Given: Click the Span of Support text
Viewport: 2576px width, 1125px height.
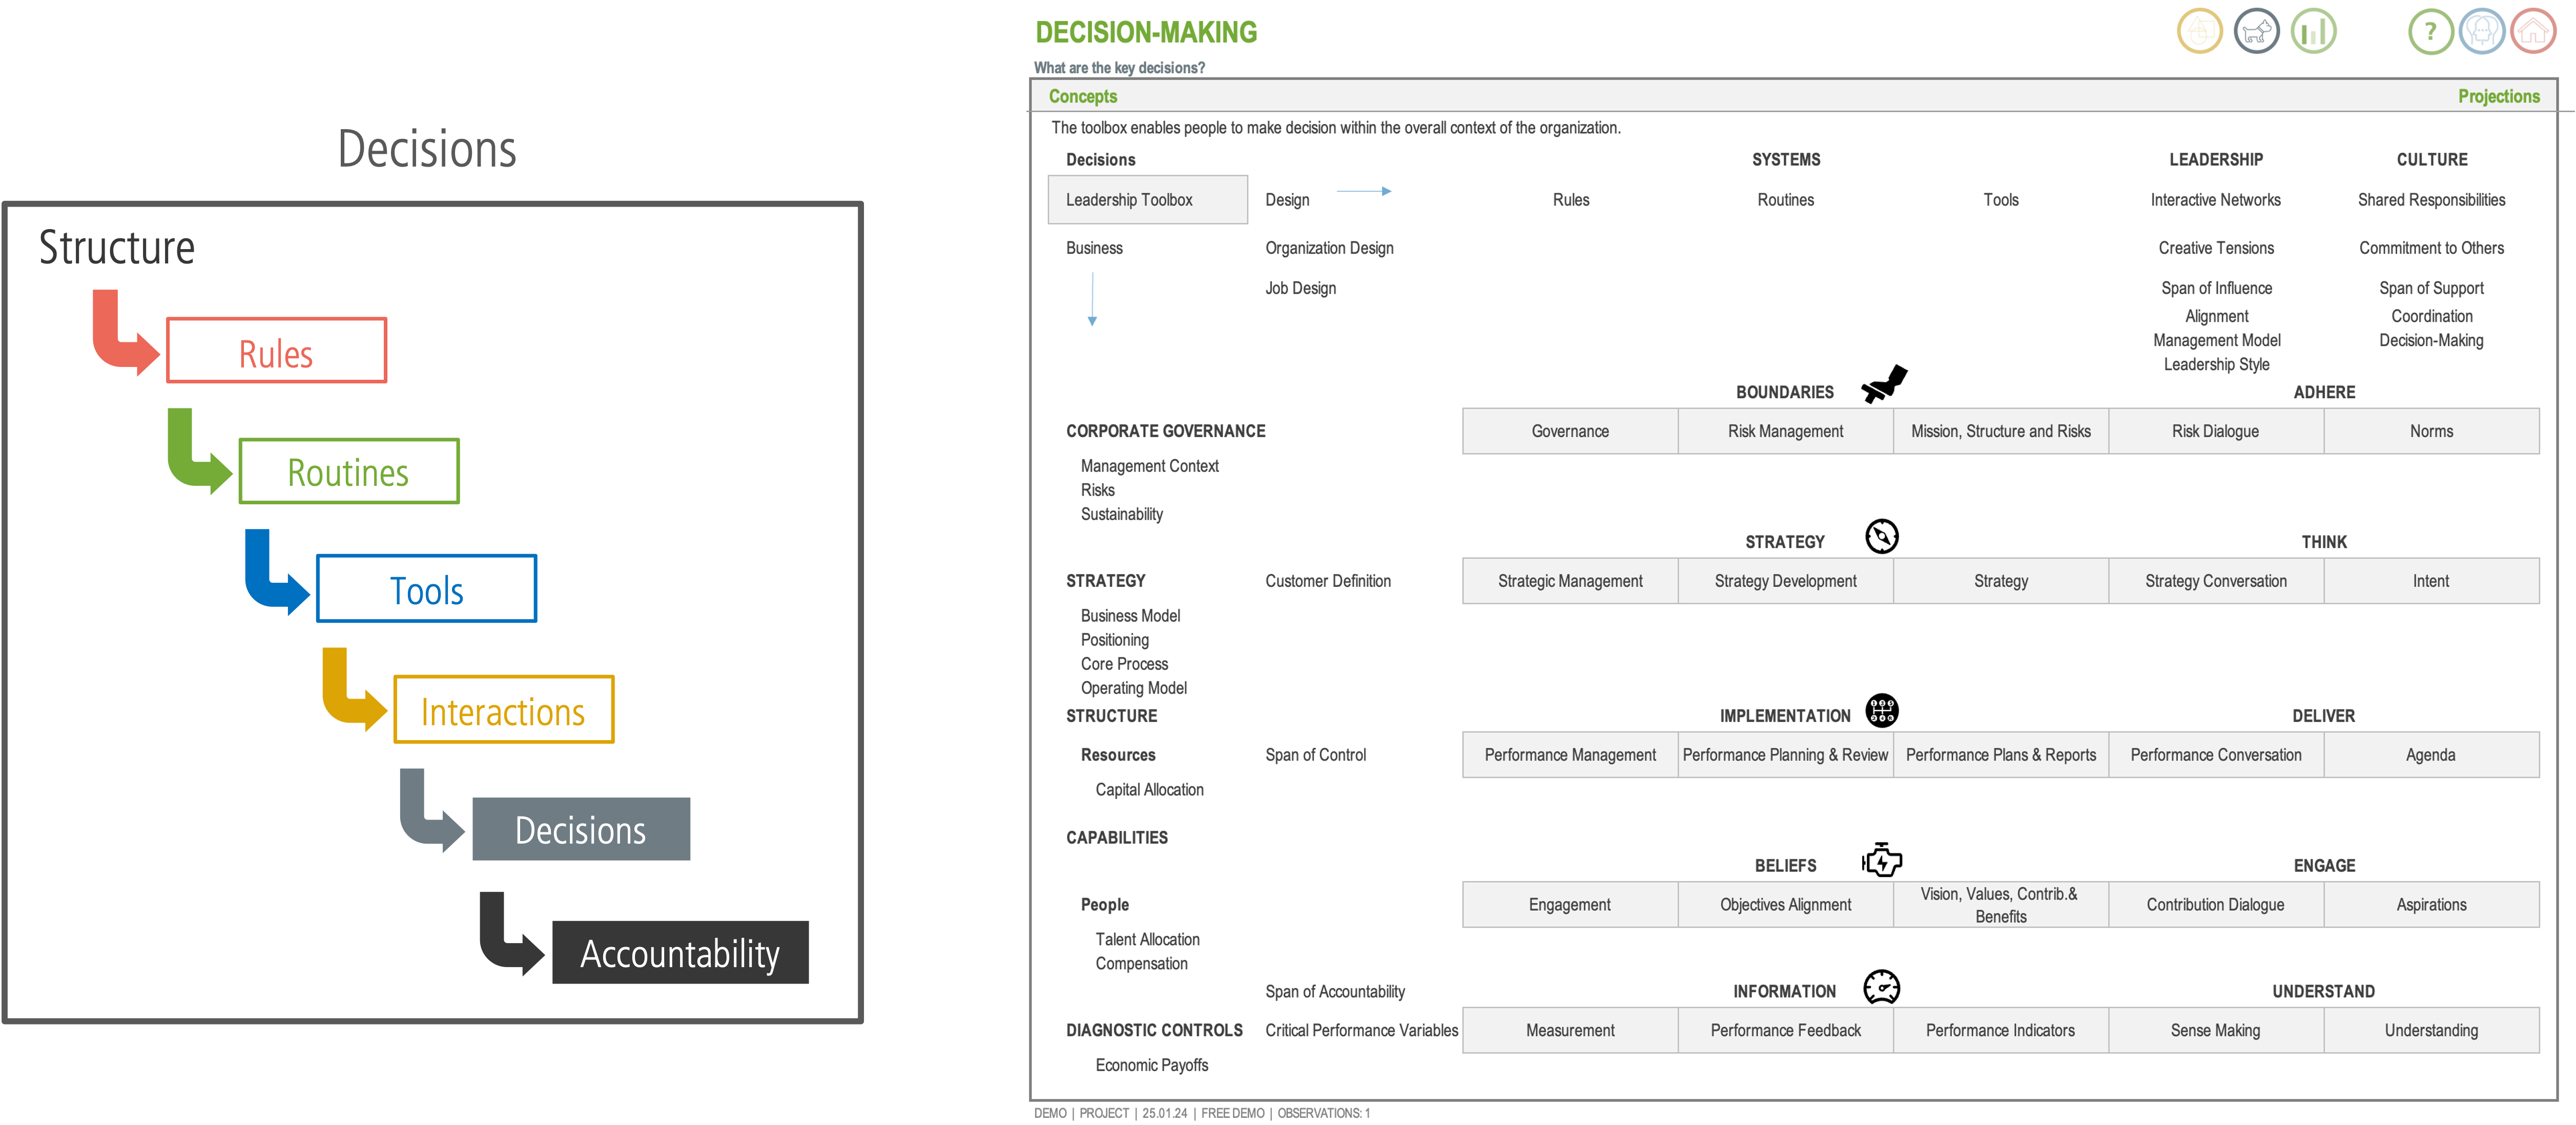Looking at the screenshot, I should [2431, 288].
